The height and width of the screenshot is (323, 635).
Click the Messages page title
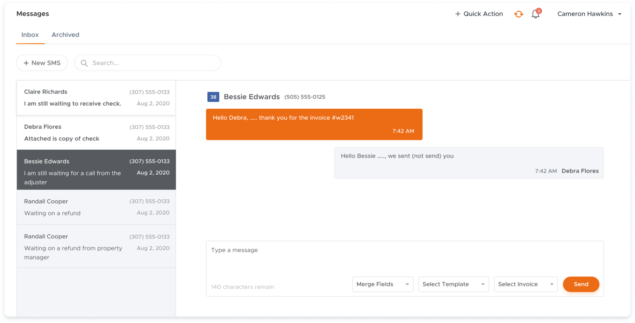(33, 14)
